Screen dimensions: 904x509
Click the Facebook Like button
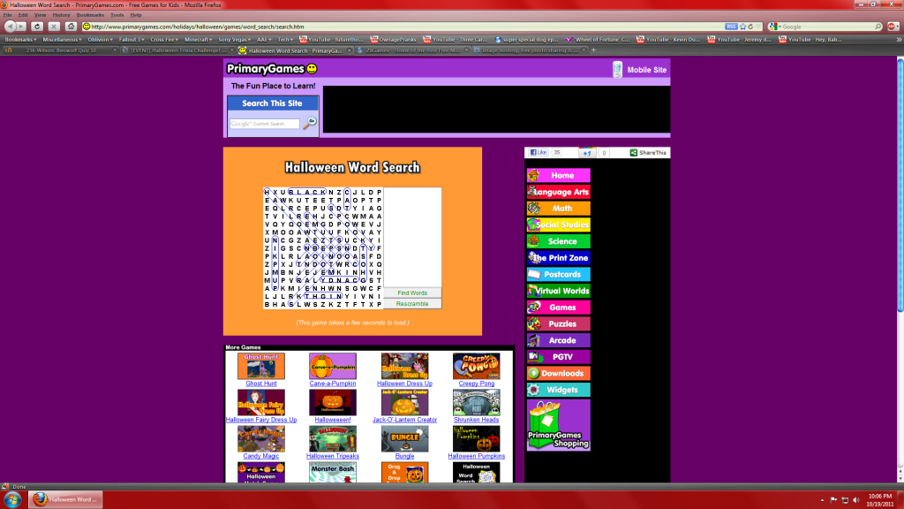pyautogui.click(x=539, y=153)
